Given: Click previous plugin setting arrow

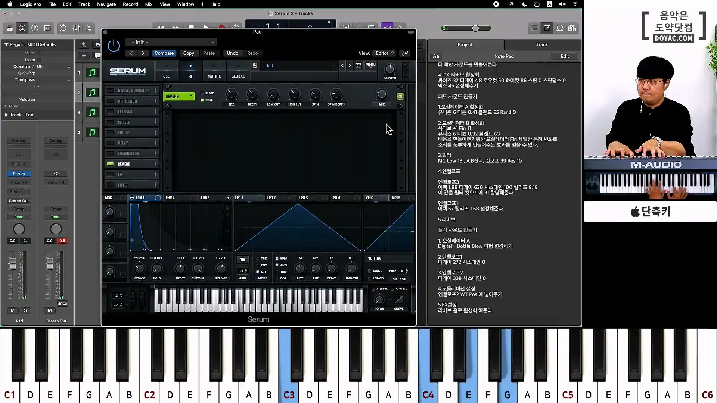Looking at the screenshot, I should (x=131, y=53).
